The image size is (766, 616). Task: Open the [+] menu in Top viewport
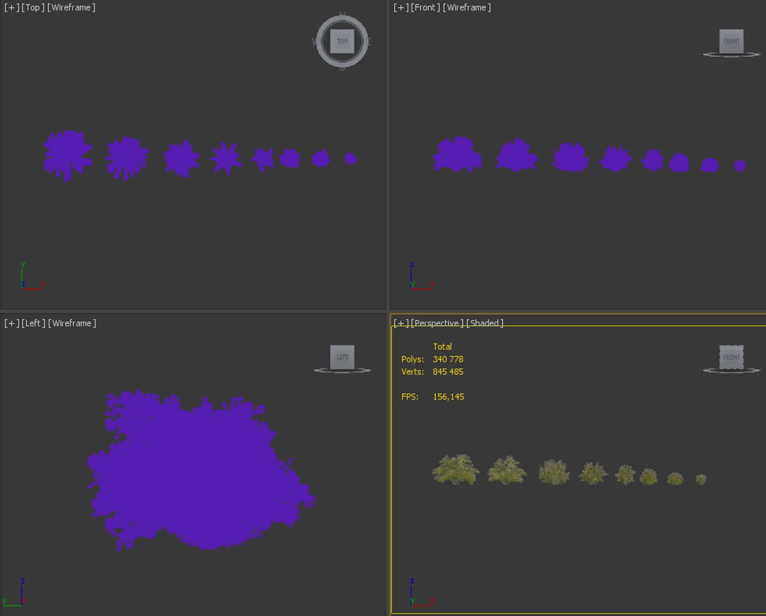[11, 7]
